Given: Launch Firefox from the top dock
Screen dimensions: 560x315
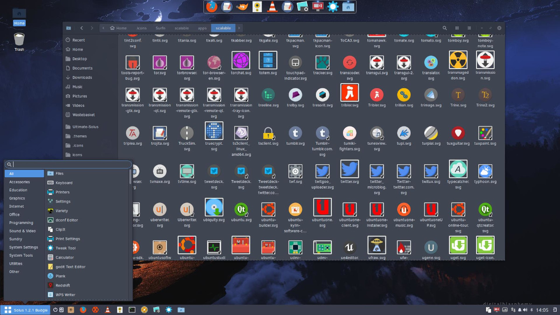Looking at the screenshot, I should click(211, 7).
